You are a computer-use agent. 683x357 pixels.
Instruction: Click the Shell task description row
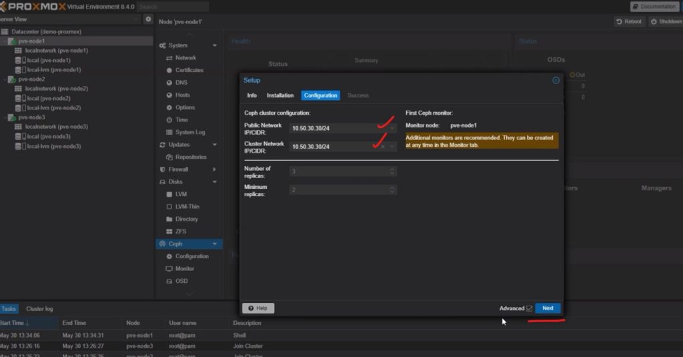[x=239, y=335]
